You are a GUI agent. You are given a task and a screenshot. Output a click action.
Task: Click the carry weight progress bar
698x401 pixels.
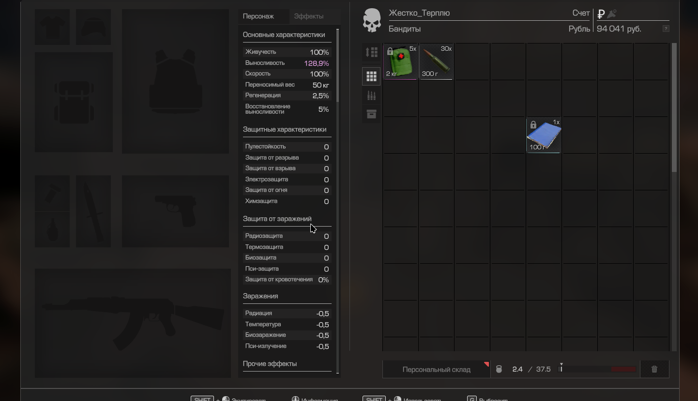598,370
